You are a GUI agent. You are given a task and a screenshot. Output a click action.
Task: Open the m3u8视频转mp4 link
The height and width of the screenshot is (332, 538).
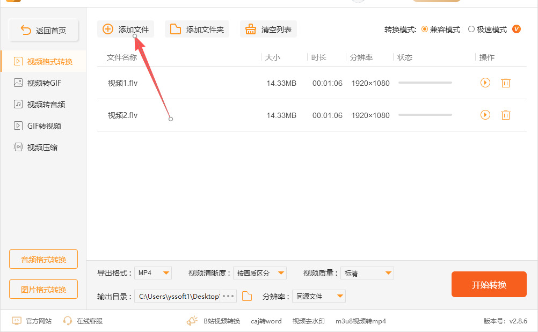coord(361,321)
